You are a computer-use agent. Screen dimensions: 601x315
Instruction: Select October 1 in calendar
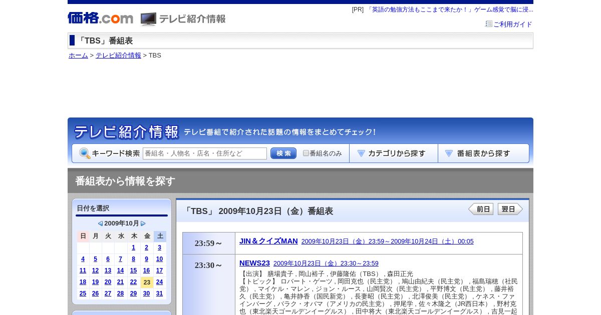point(133,247)
